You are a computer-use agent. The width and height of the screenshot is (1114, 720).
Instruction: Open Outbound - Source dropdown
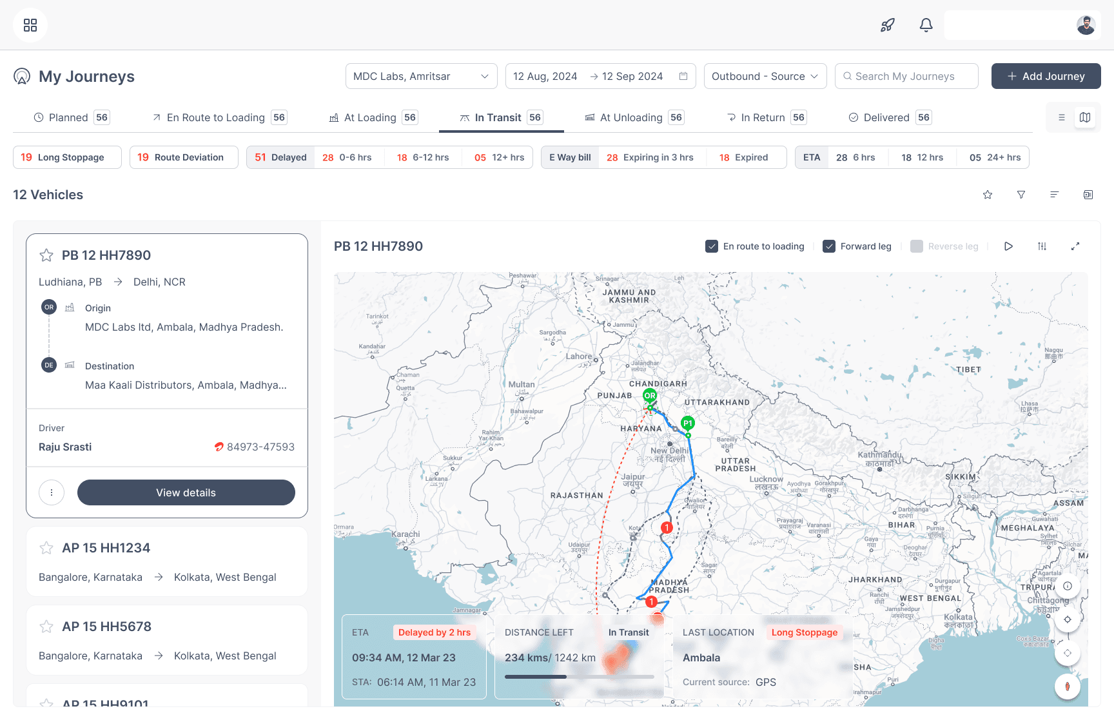[765, 76]
